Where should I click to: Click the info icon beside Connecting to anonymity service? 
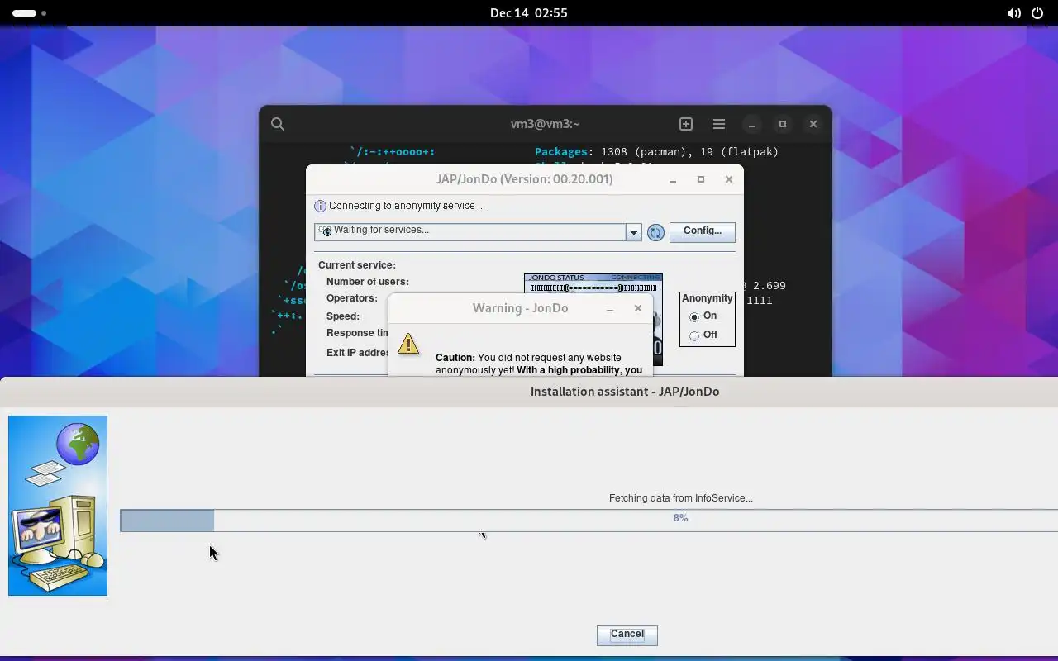point(320,206)
